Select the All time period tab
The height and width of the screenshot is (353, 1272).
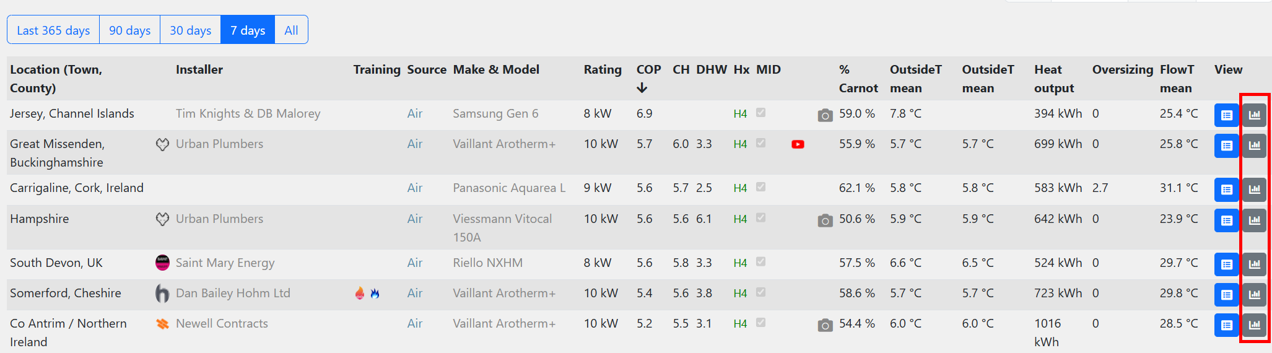(x=291, y=30)
